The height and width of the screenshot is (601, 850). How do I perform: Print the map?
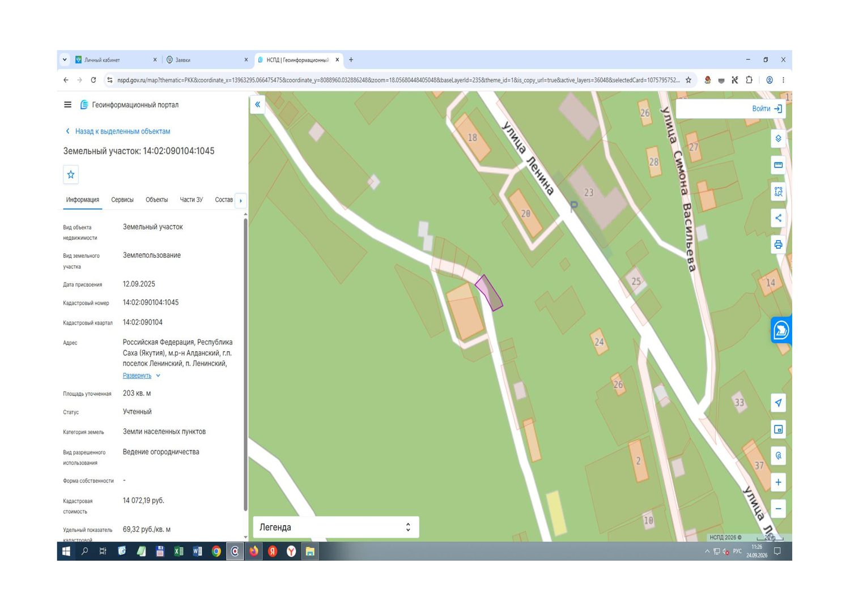tap(778, 245)
